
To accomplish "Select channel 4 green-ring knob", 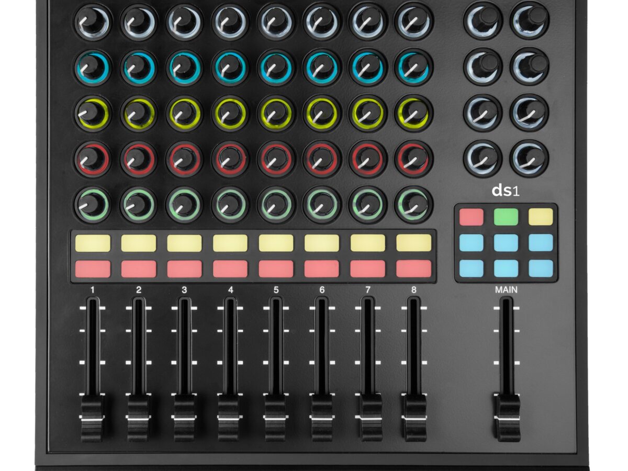I will coord(230,205).
